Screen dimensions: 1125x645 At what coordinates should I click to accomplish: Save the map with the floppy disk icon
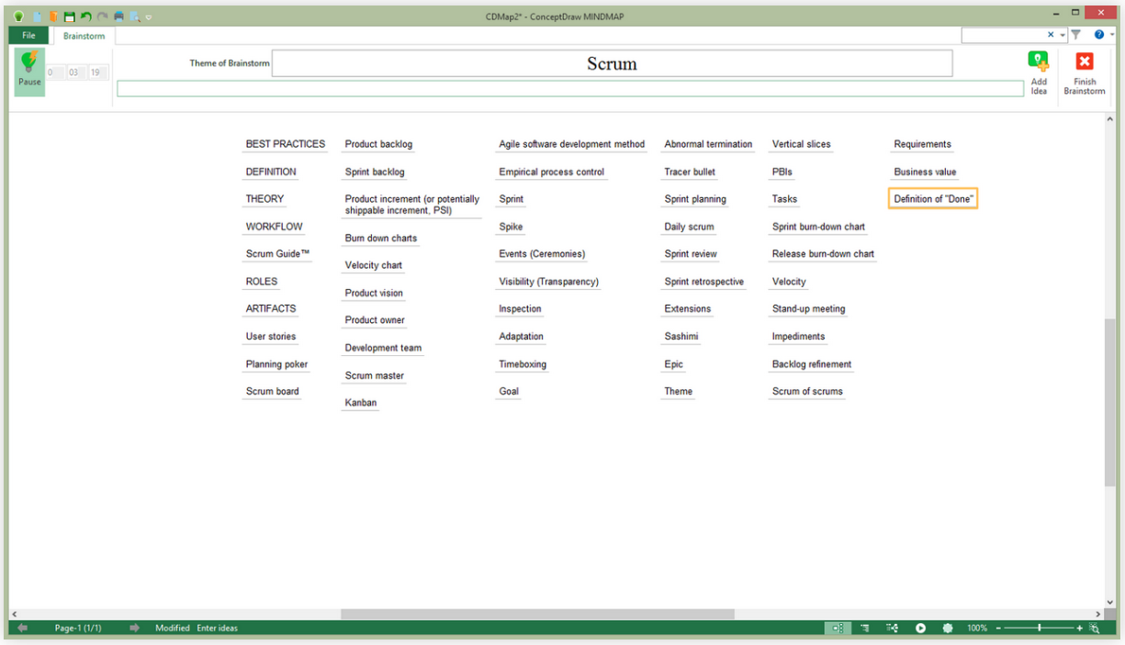click(69, 16)
